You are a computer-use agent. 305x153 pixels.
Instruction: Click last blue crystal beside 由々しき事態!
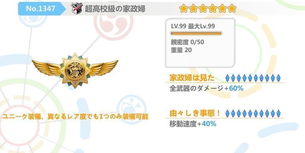click(x=278, y=113)
